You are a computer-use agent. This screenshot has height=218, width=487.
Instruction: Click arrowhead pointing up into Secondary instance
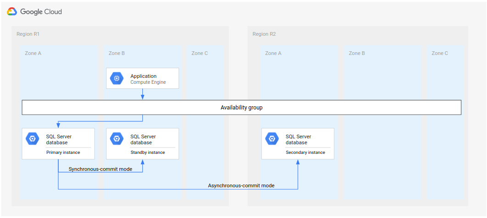coord(298,162)
